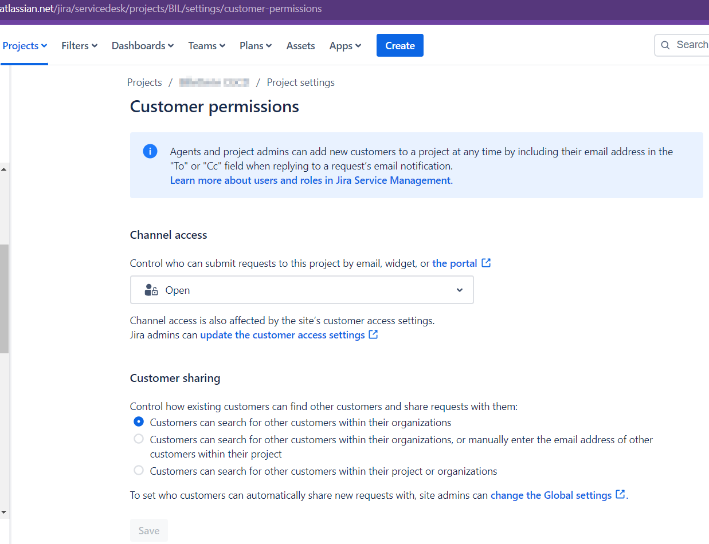
Task: Open change the Global settings link
Action: tap(551, 495)
